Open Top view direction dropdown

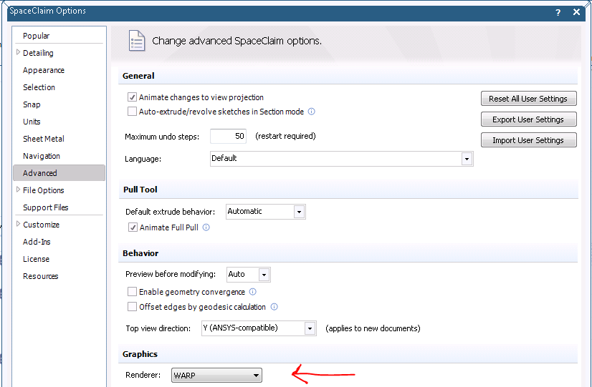click(310, 328)
